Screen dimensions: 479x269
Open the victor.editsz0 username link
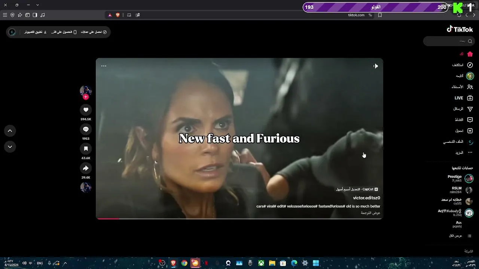point(366,198)
